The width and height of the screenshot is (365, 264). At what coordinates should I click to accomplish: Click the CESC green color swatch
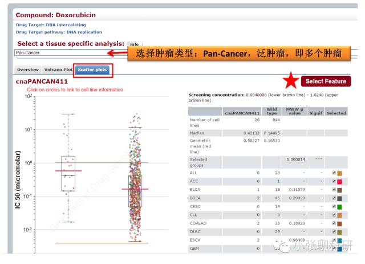point(339,207)
